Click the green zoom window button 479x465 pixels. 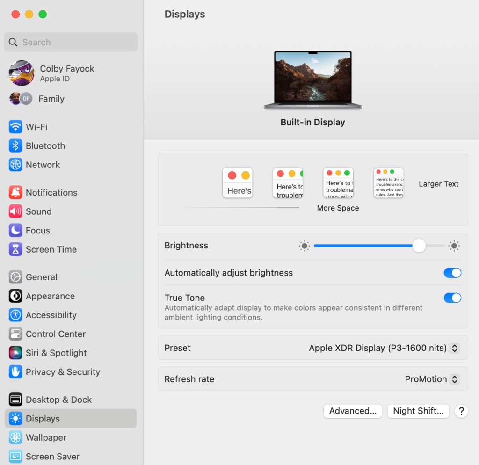43,14
